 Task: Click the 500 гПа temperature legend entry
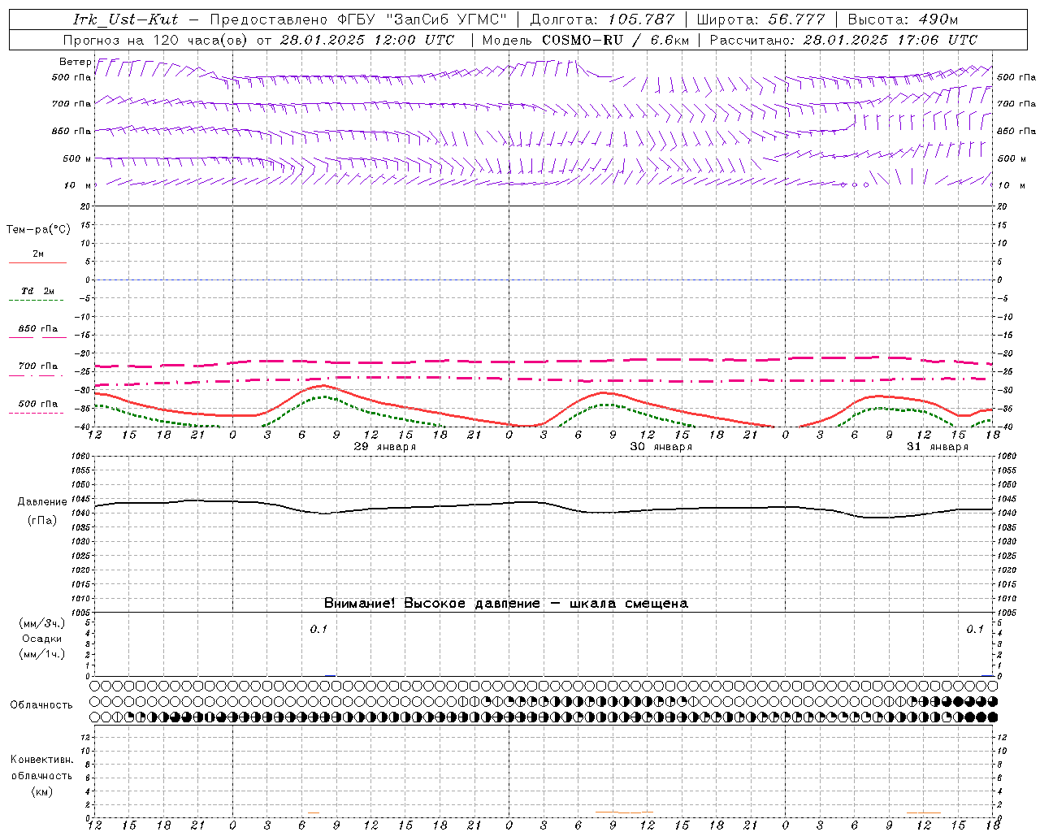[x=38, y=404]
